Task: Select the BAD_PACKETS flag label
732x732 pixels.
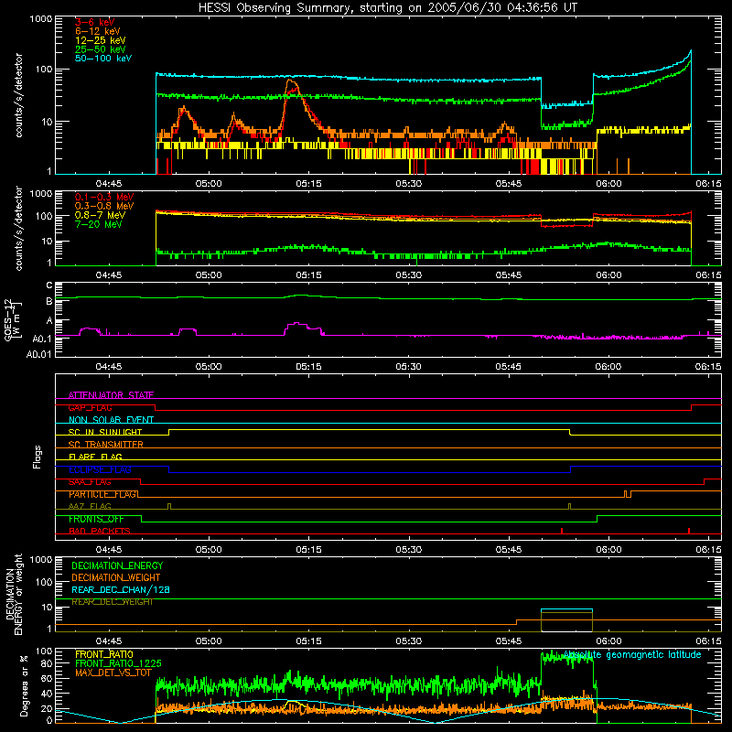Action: (x=100, y=531)
